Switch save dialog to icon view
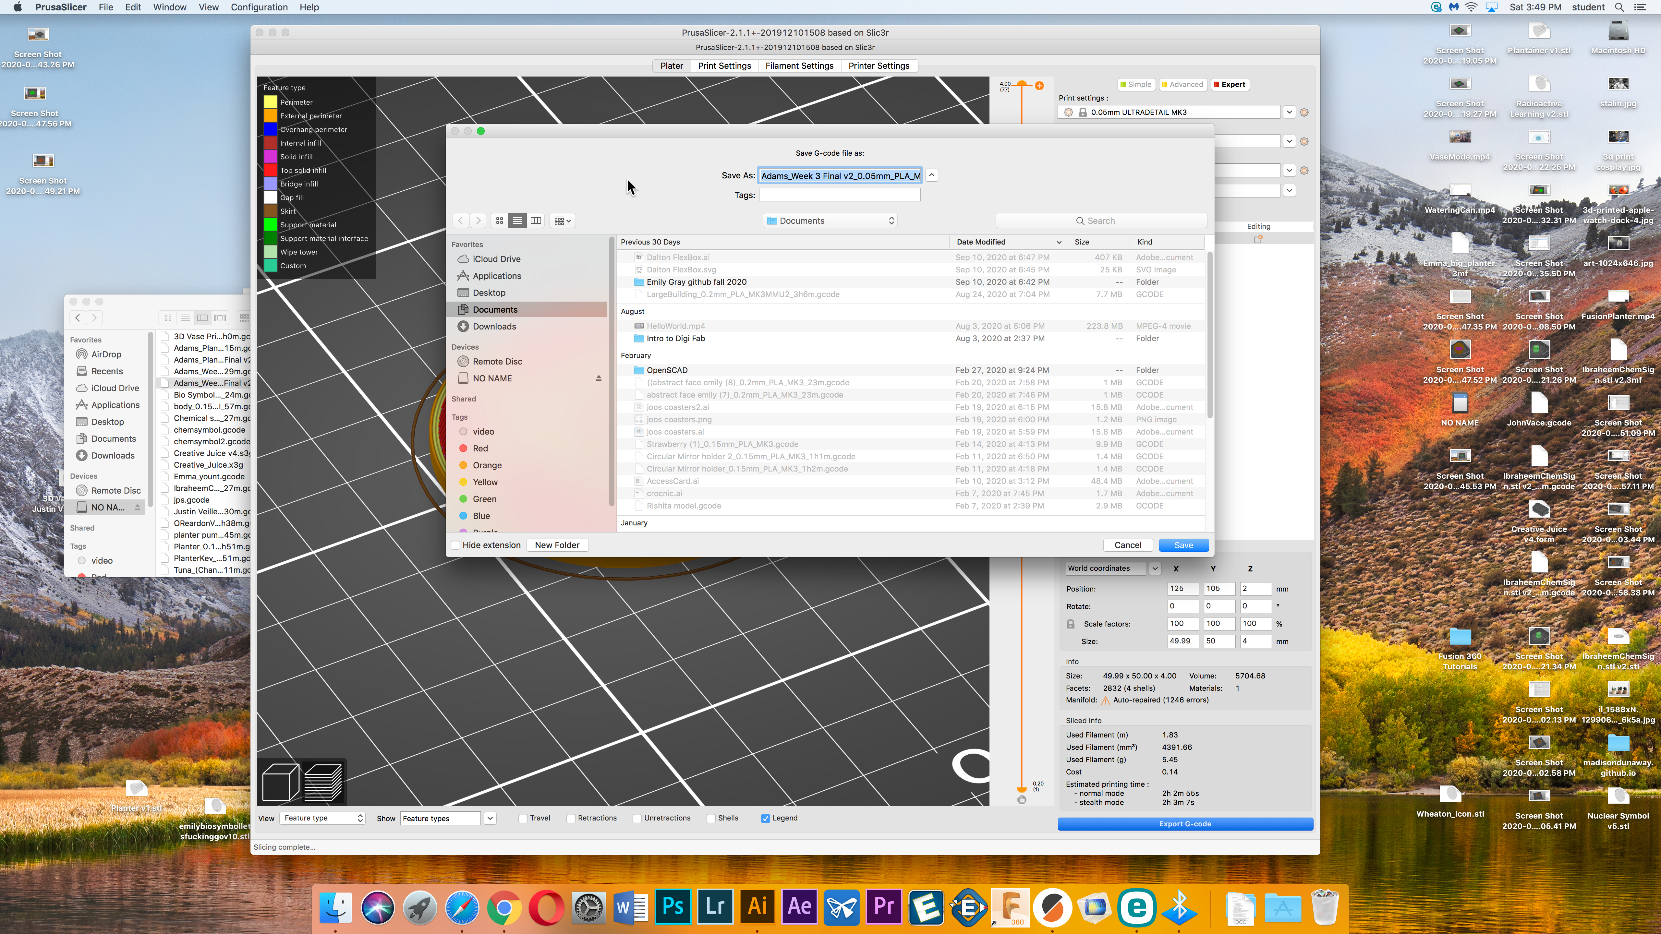Screen dimensions: 1661x934 point(499,221)
